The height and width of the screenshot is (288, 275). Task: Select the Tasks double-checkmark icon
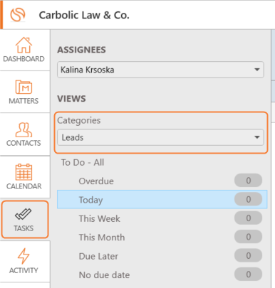23,214
